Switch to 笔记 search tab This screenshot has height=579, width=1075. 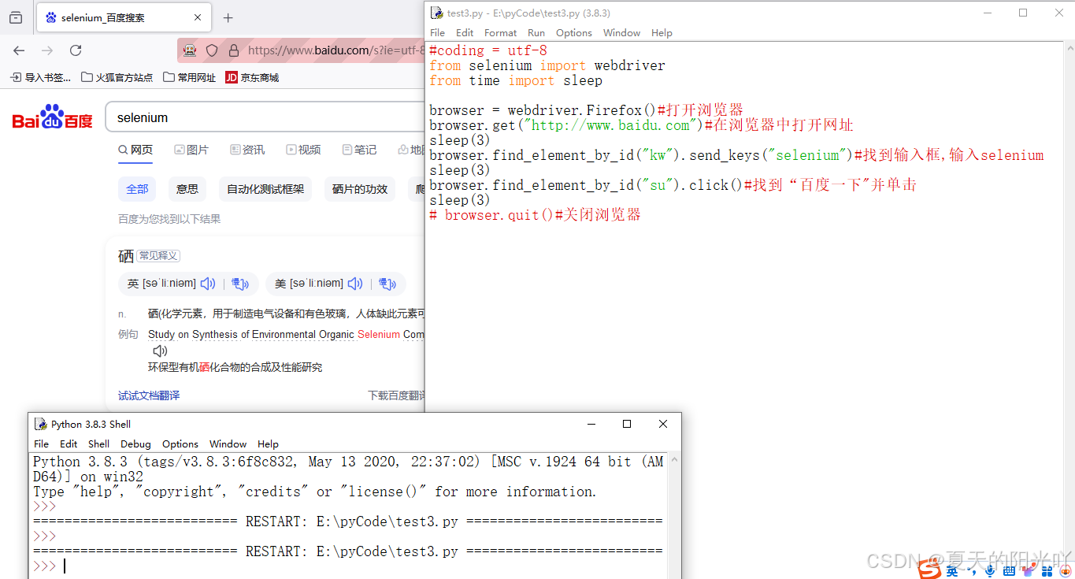point(359,150)
